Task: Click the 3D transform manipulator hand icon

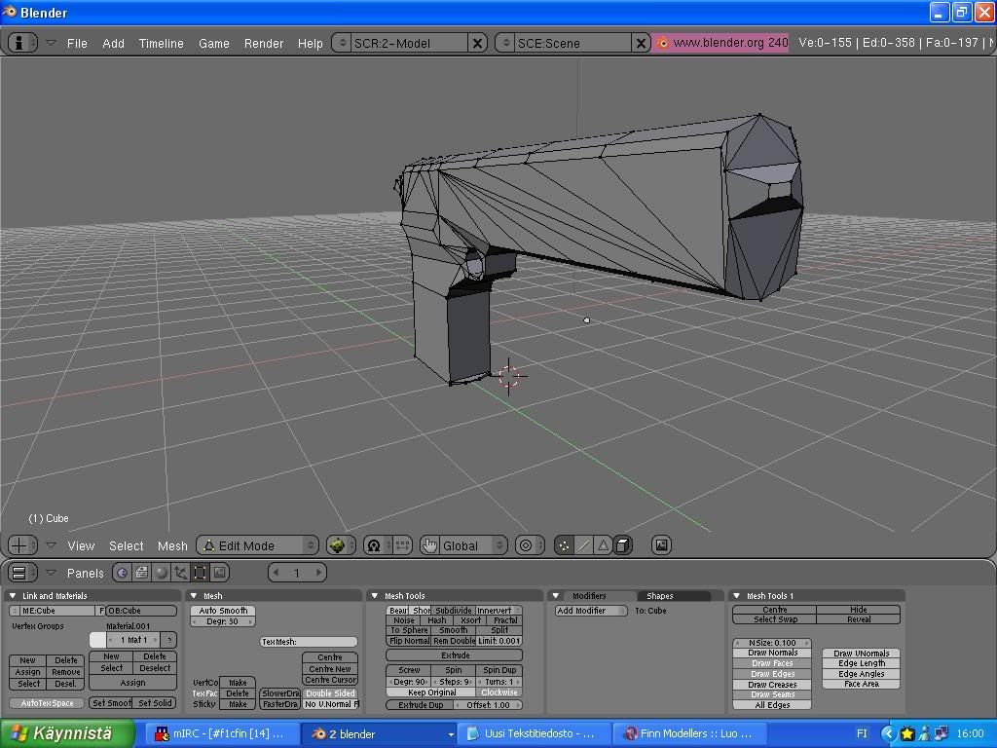Action: (429, 545)
